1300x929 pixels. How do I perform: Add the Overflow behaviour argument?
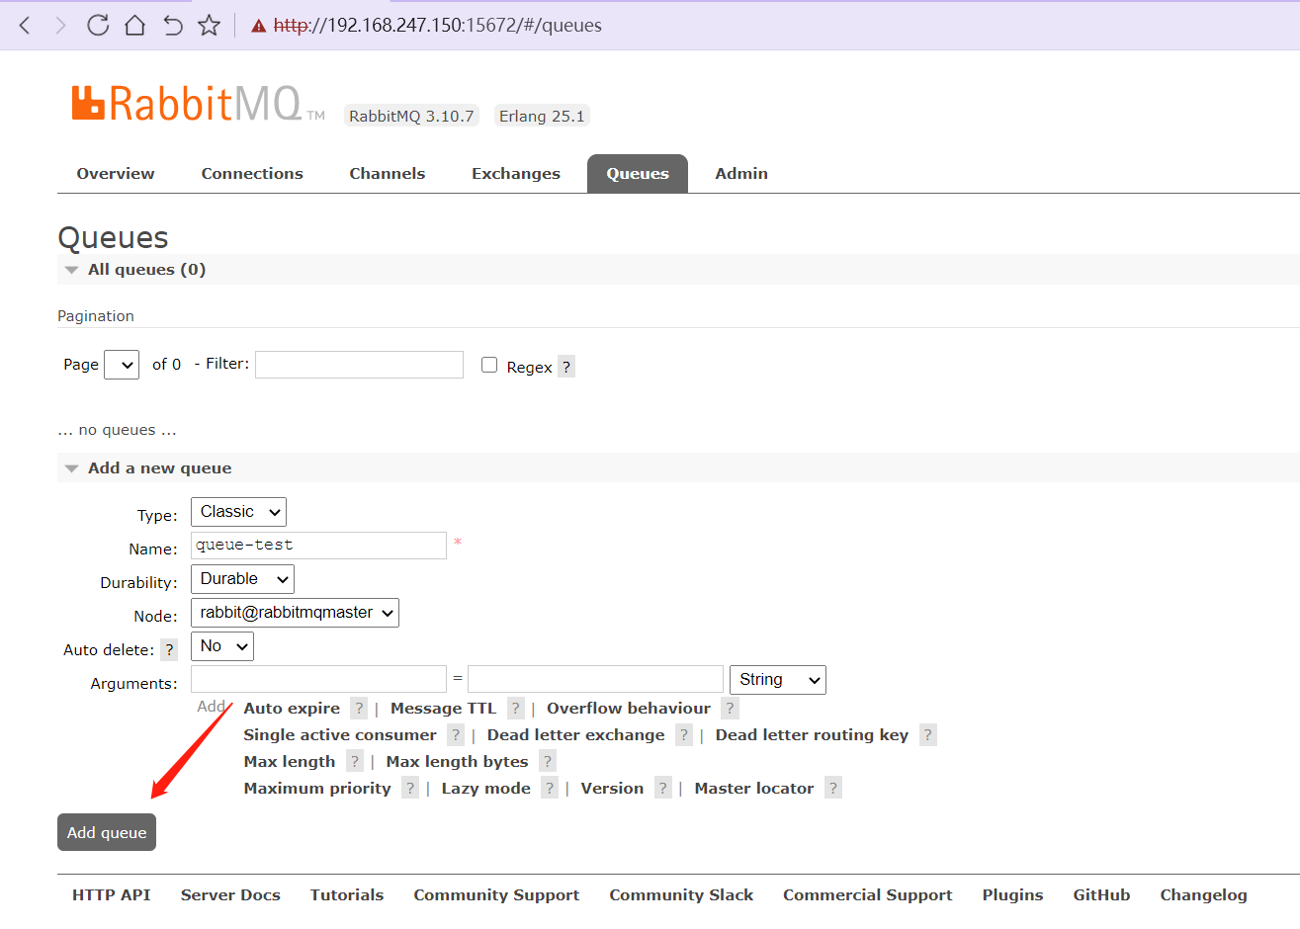[629, 709]
